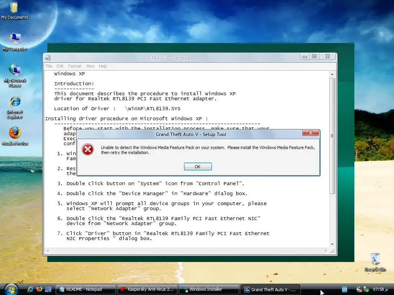
Task: Click step 4 "Device Manager" line in Notepad
Action: click(x=152, y=194)
